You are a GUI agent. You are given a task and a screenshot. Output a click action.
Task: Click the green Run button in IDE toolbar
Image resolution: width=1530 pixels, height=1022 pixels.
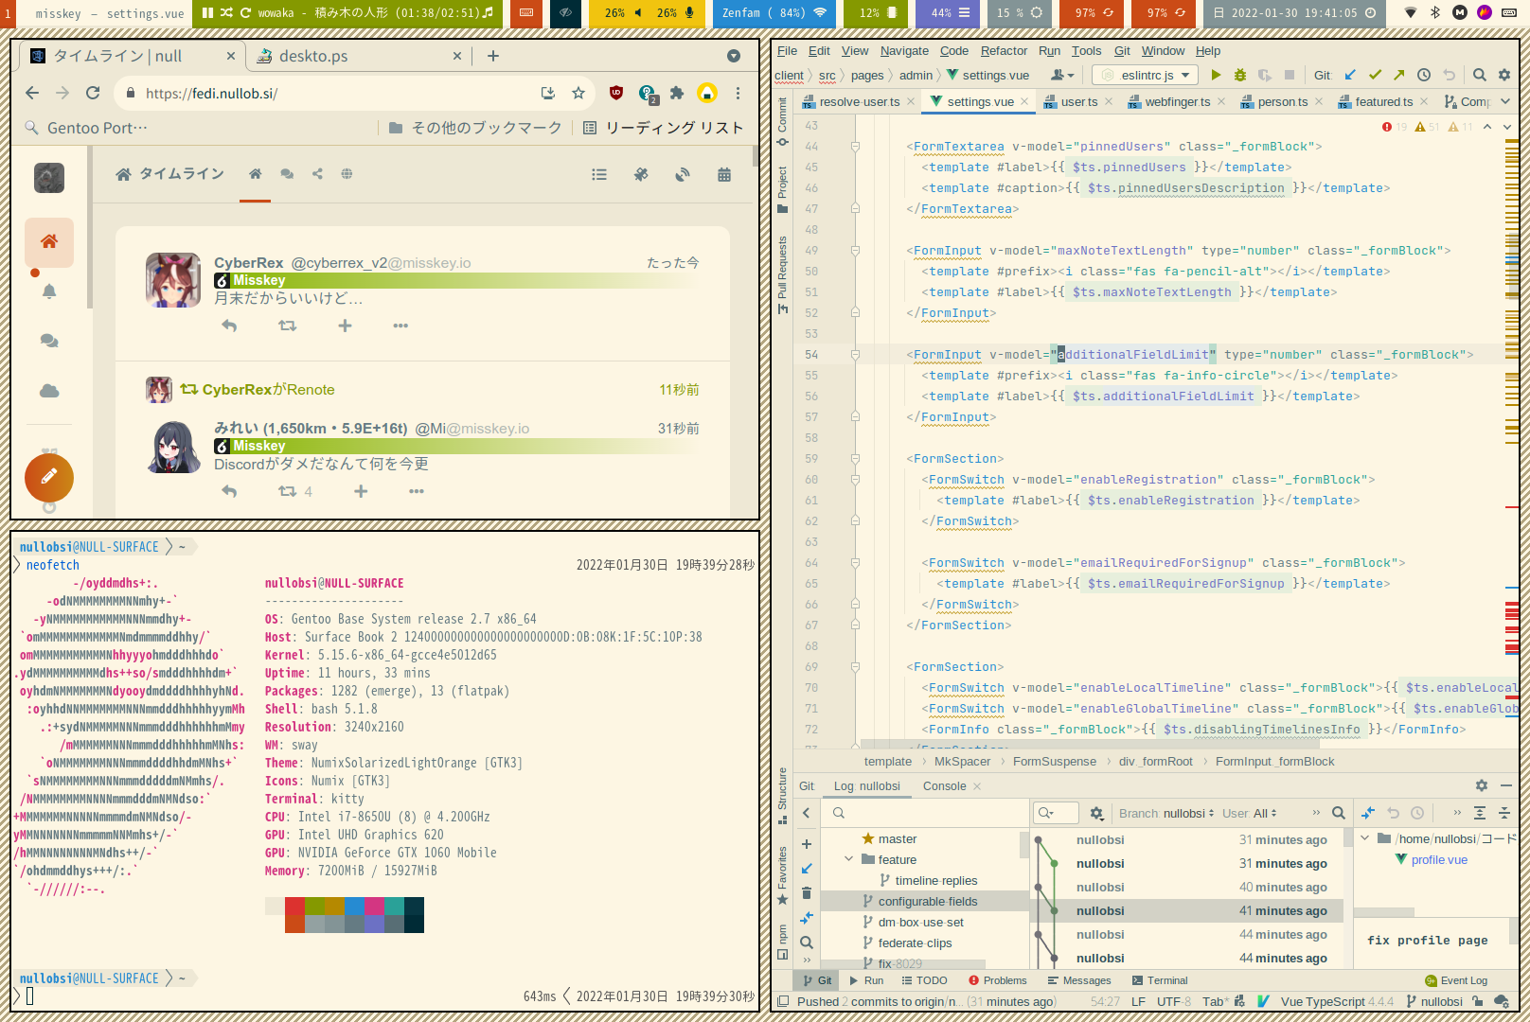pyautogui.click(x=1216, y=75)
